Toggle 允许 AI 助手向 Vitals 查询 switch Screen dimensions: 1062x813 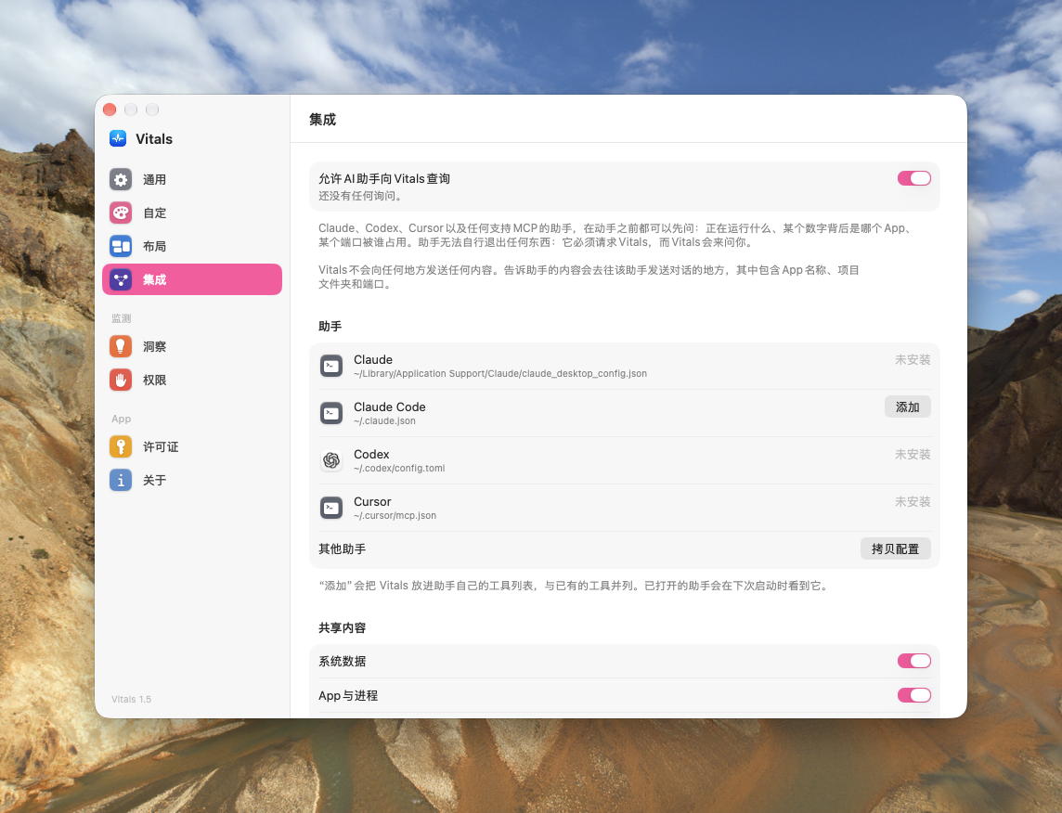point(913,178)
